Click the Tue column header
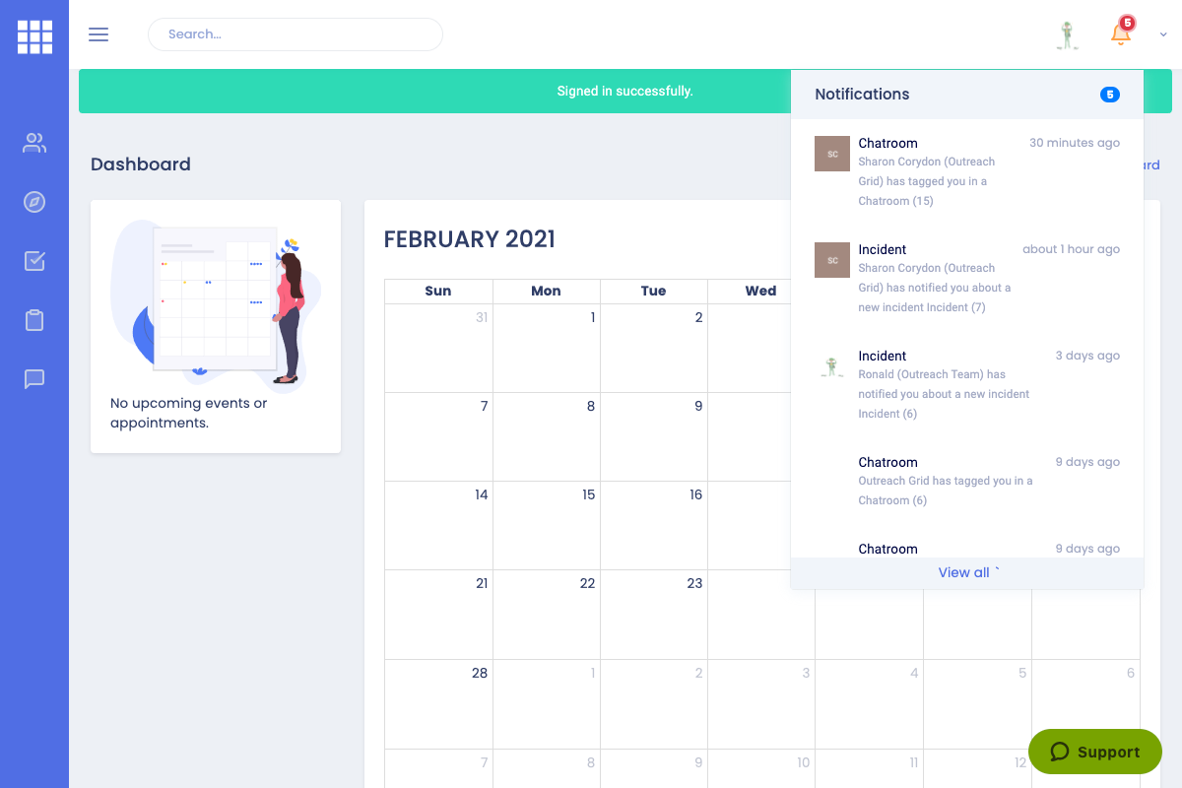This screenshot has width=1182, height=788. pyautogui.click(x=654, y=291)
